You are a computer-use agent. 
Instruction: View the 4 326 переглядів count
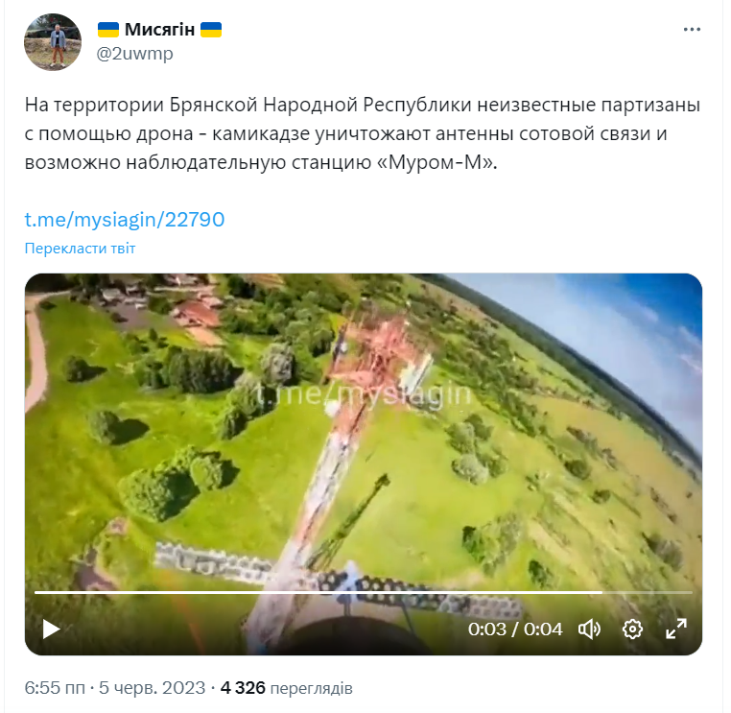coord(286,688)
